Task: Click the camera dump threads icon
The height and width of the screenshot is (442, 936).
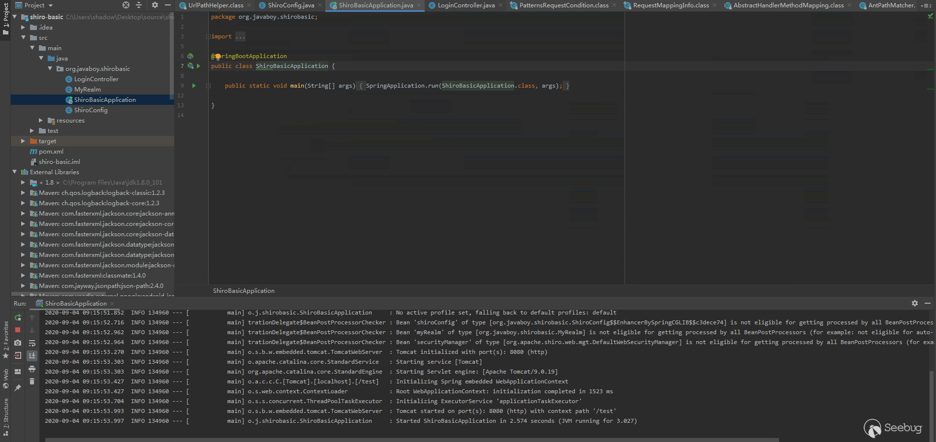Action: (18, 343)
